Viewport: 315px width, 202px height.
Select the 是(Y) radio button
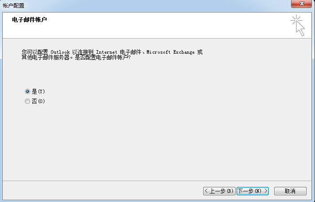click(x=28, y=91)
